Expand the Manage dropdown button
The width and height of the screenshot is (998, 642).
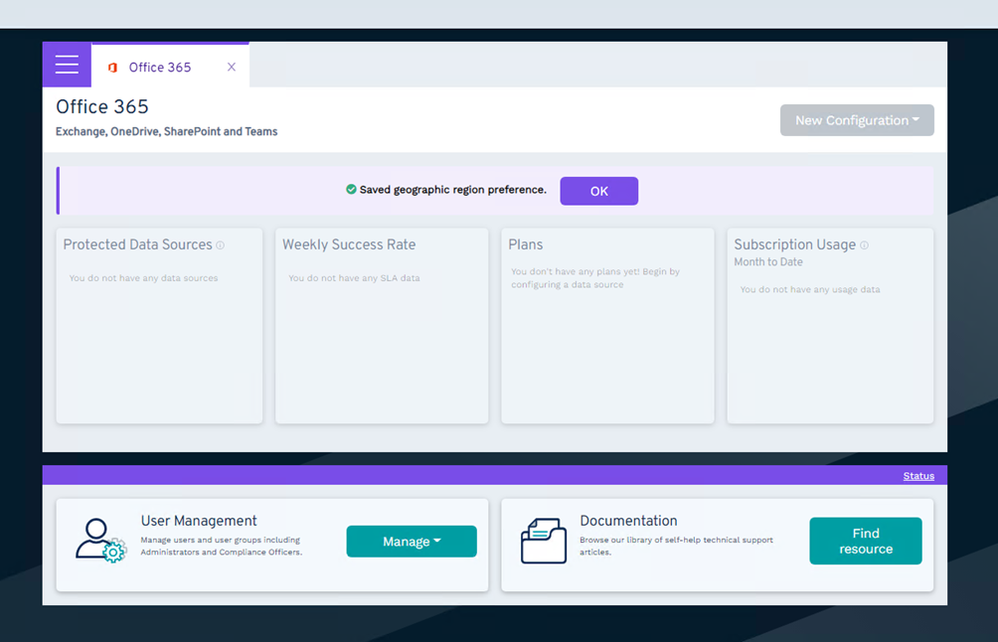point(412,542)
